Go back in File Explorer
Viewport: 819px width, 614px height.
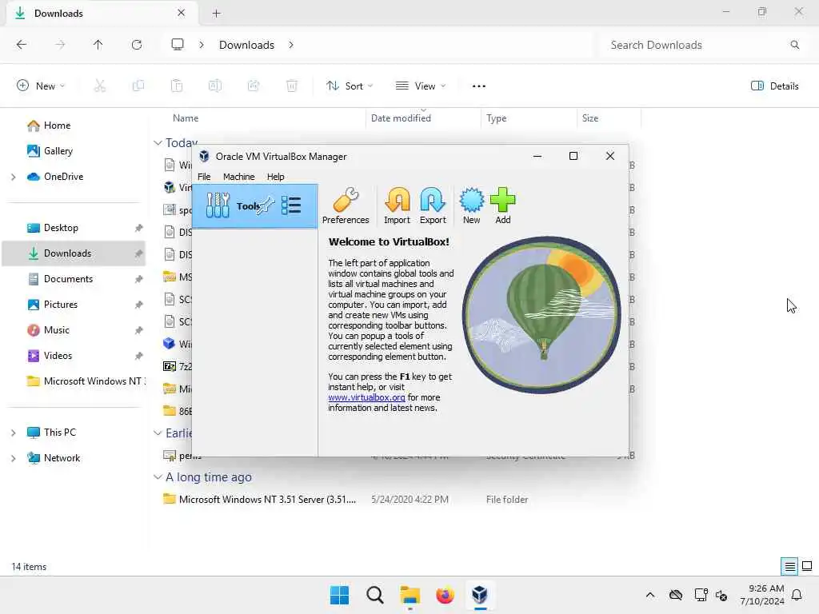pos(22,45)
